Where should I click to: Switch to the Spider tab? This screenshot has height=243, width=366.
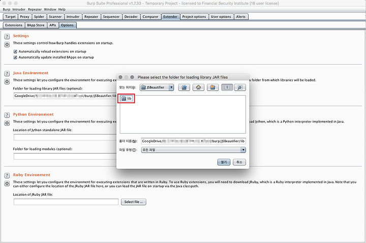[39, 17]
